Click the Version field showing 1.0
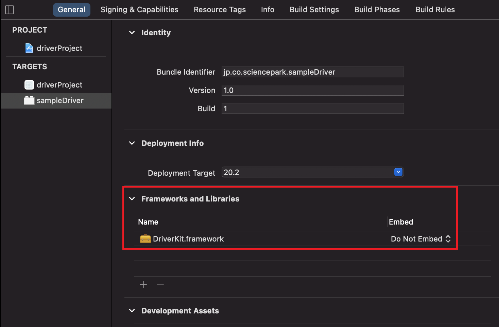 click(312, 90)
